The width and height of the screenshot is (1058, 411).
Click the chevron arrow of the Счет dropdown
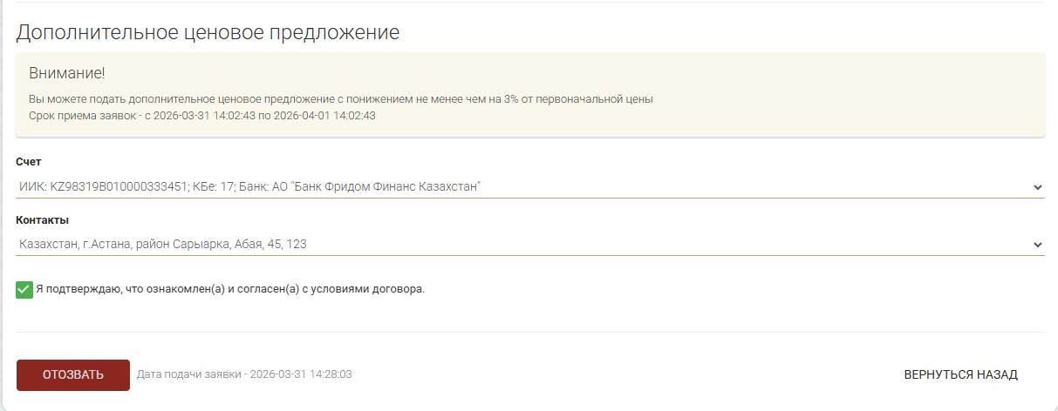click(1037, 187)
